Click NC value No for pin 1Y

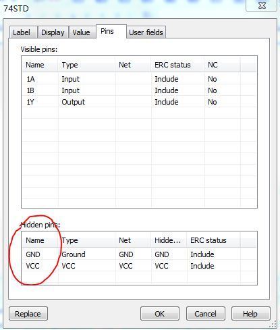213,102
